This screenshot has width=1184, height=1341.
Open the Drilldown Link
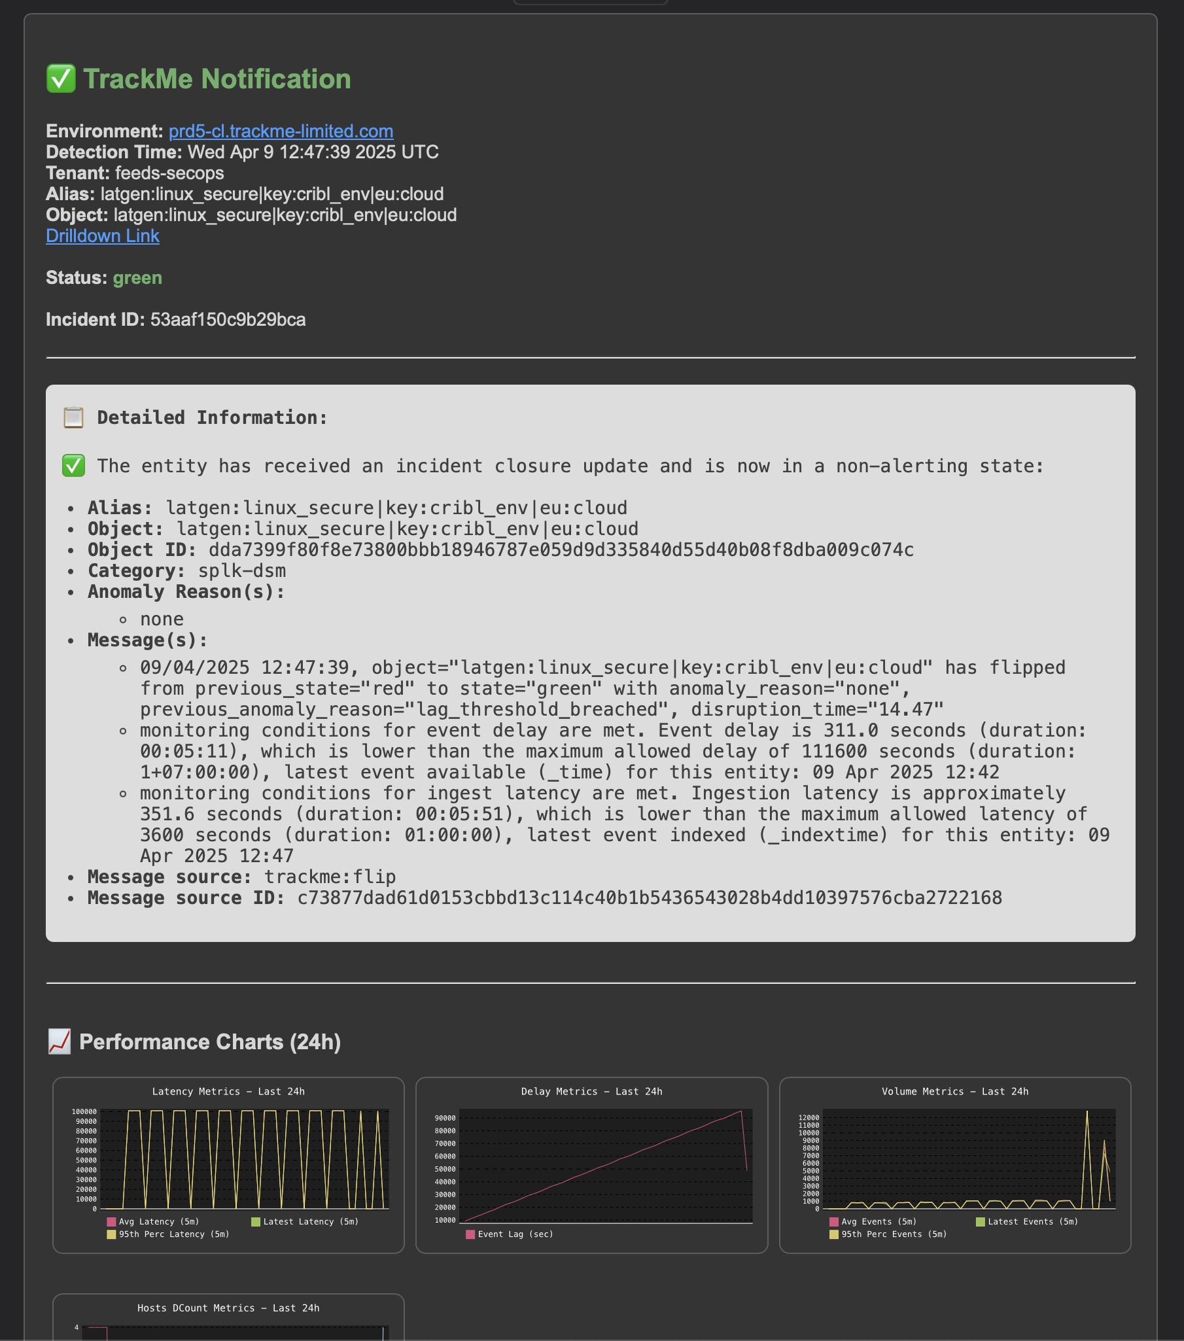point(102,236)
